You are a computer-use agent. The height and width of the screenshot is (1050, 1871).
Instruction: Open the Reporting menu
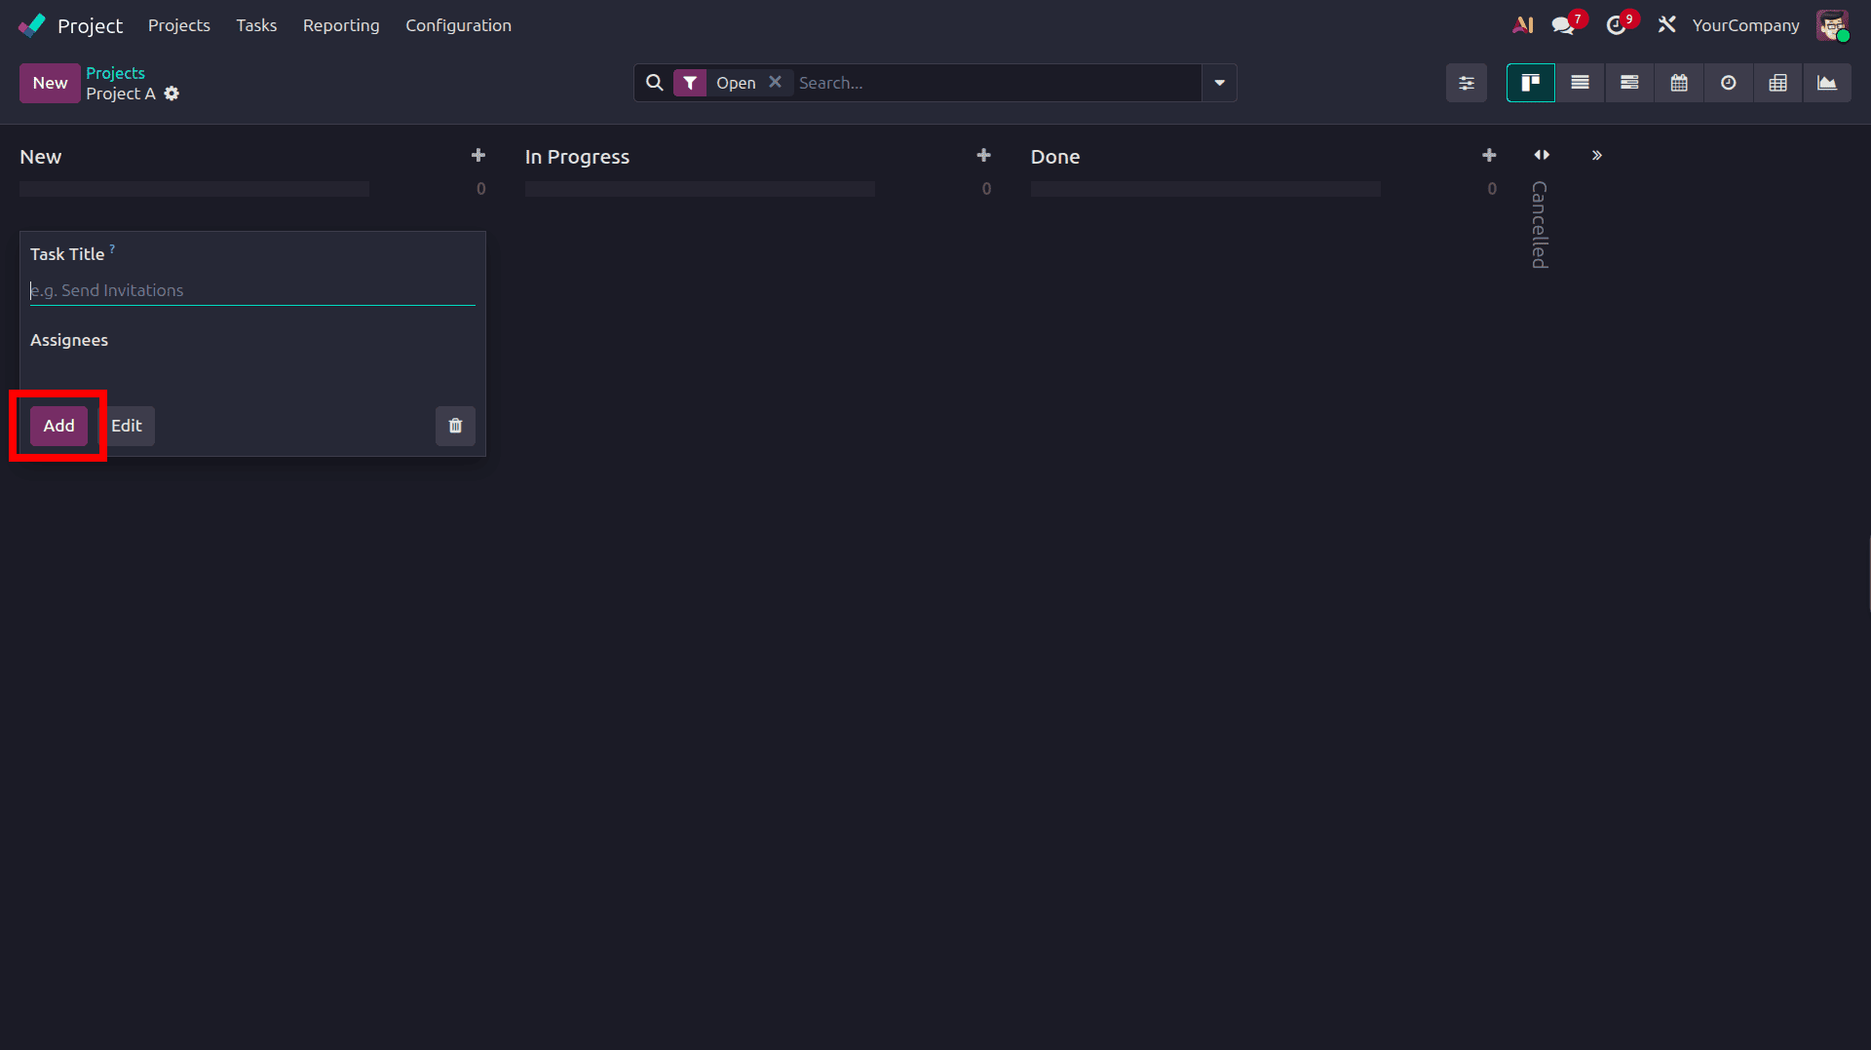341,25
